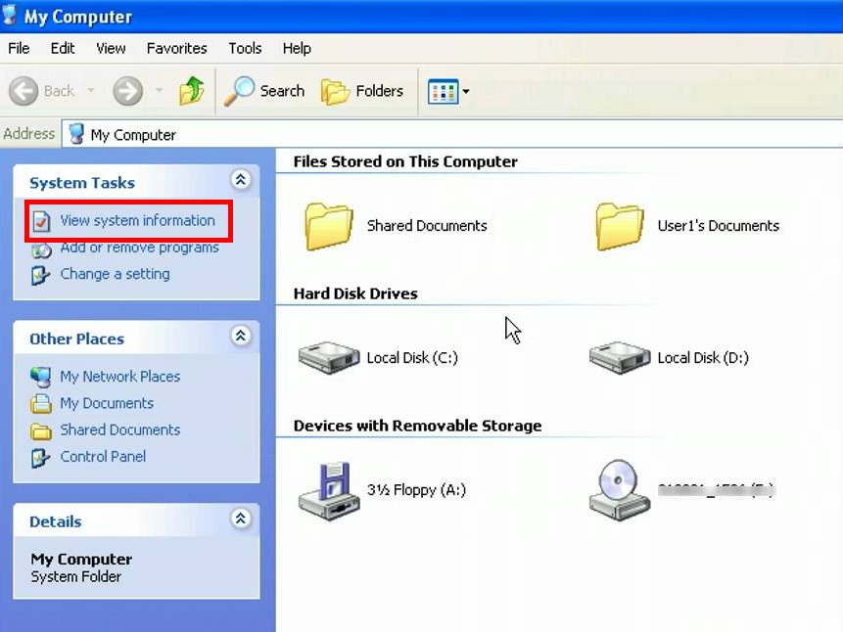This screenshot has width=843, height=632.
Task: Click the Forward arrow toolbar icon
Action: coord(128,91)
